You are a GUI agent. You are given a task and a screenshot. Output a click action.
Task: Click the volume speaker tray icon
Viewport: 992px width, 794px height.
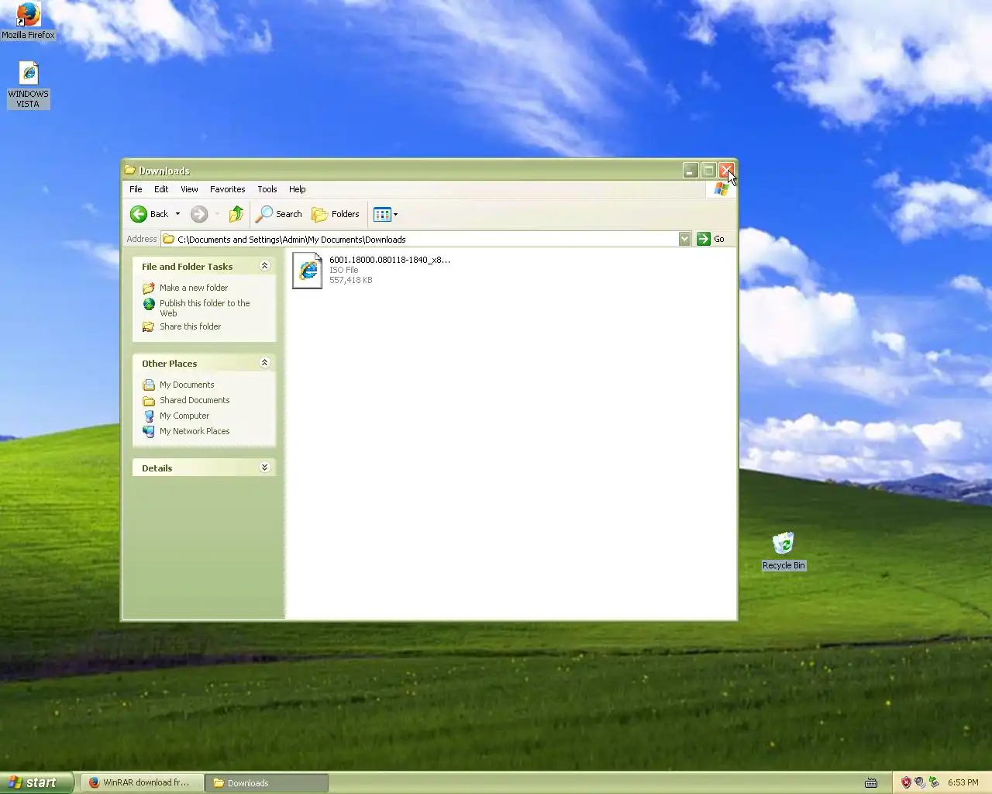(920, 782)
